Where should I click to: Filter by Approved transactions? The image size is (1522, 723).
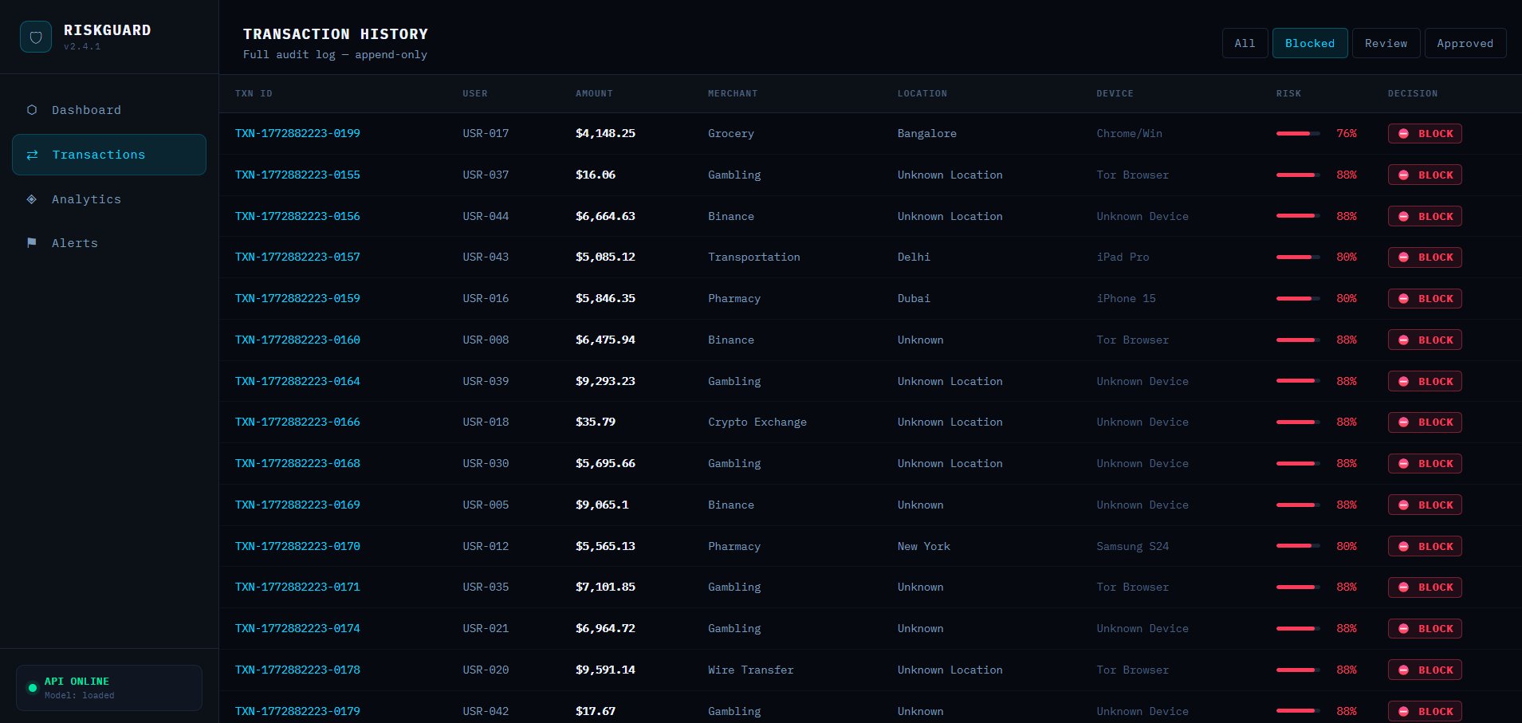point(1465,43)
